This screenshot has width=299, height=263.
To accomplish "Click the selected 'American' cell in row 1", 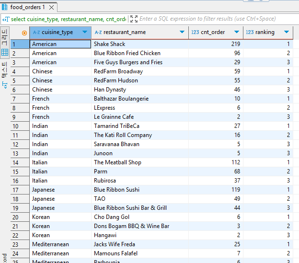I will point(60,44).
